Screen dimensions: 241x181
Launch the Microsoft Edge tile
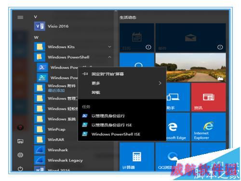178,127
